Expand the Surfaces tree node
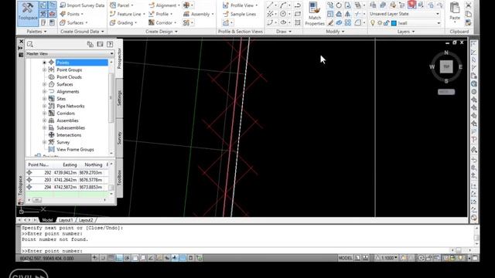Viewport: 495px width, 278px height. point(45,84)
